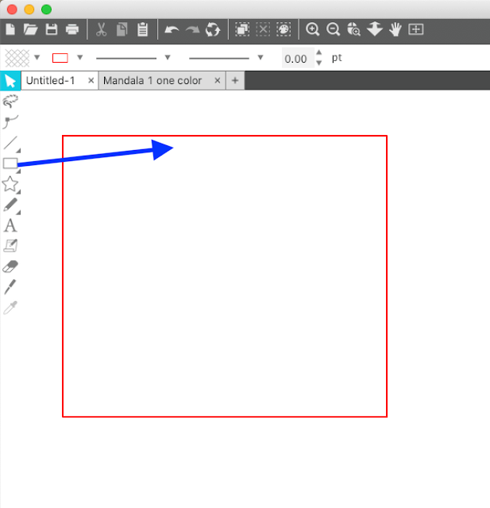Viewport: 490px width, 508px height.
Task: Select the Eraser tool
Action: [x=10, y=267]
